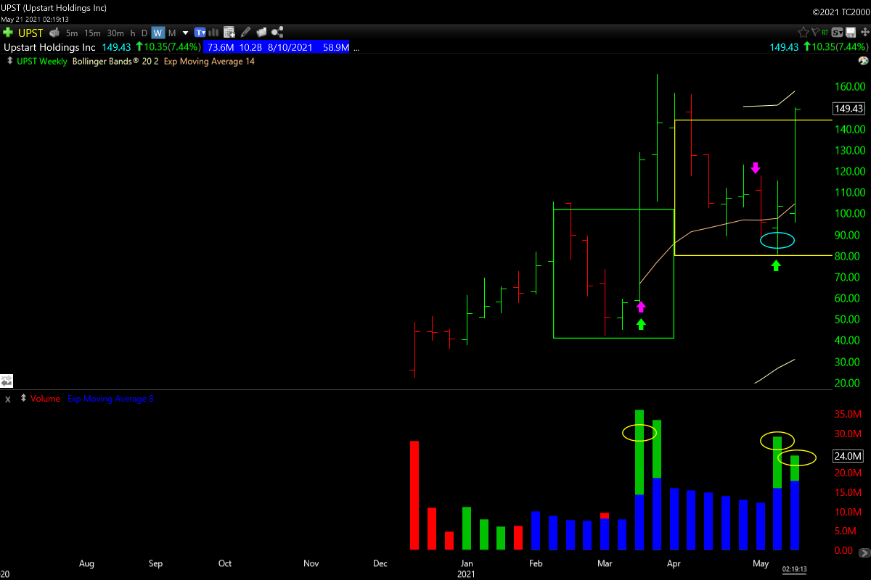Click the 73.6M data field
Image resolution: width=871 pixels, height=580 pixels.
(x=221, y=47)
